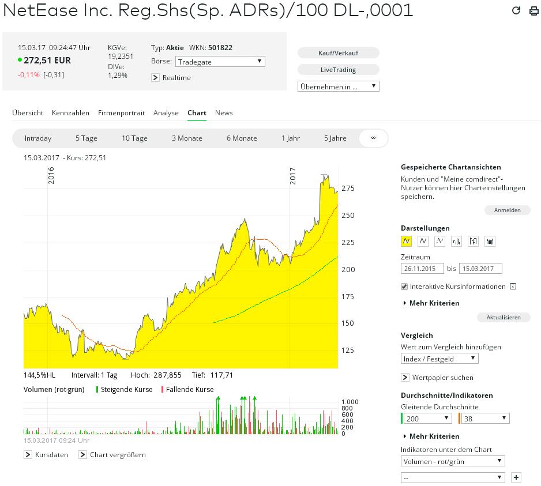Click the end date field 15.03.2017
541x486 pixels.
point(480,268)
